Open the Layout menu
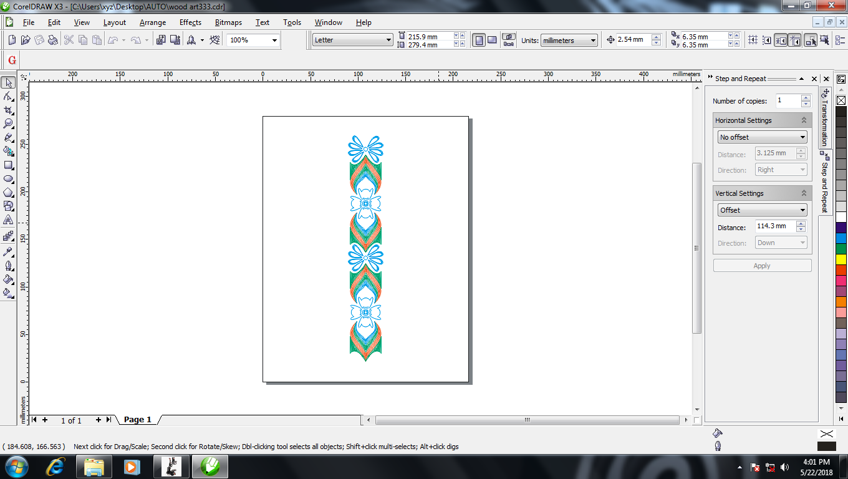 coord(115,22)
